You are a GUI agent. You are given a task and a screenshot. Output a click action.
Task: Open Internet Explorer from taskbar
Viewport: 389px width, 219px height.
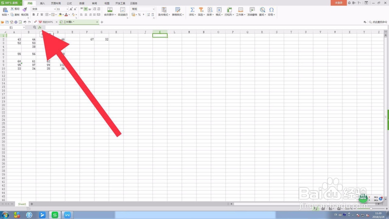point(29,215)
